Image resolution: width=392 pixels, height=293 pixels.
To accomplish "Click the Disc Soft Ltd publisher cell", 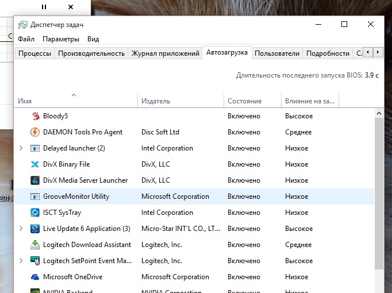I will [160, 132].
